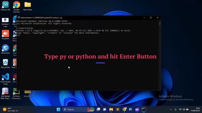Open the Chat app from the taskbar
202x113 pixels.
tap(104, 110)
